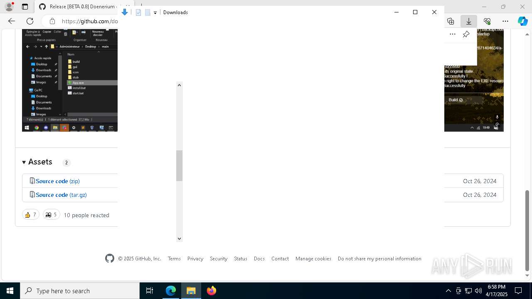Click the GitHub logo in footer

pos(110,259)
